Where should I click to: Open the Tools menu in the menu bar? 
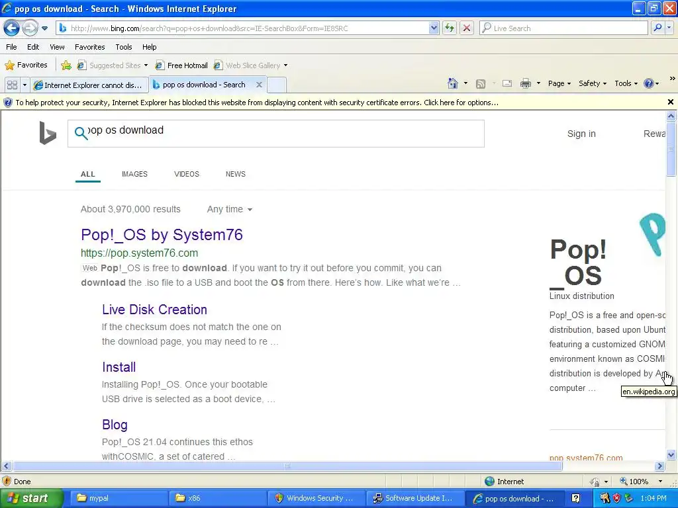click(124, 47)
